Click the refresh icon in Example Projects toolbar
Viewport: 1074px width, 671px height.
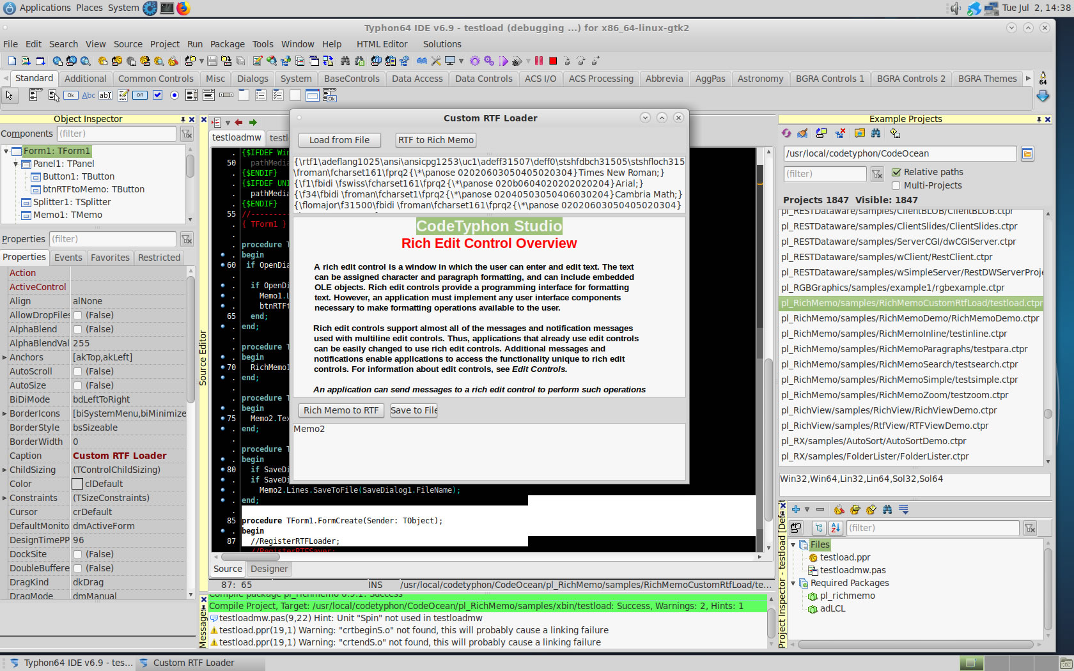click(x=786, y=133)
